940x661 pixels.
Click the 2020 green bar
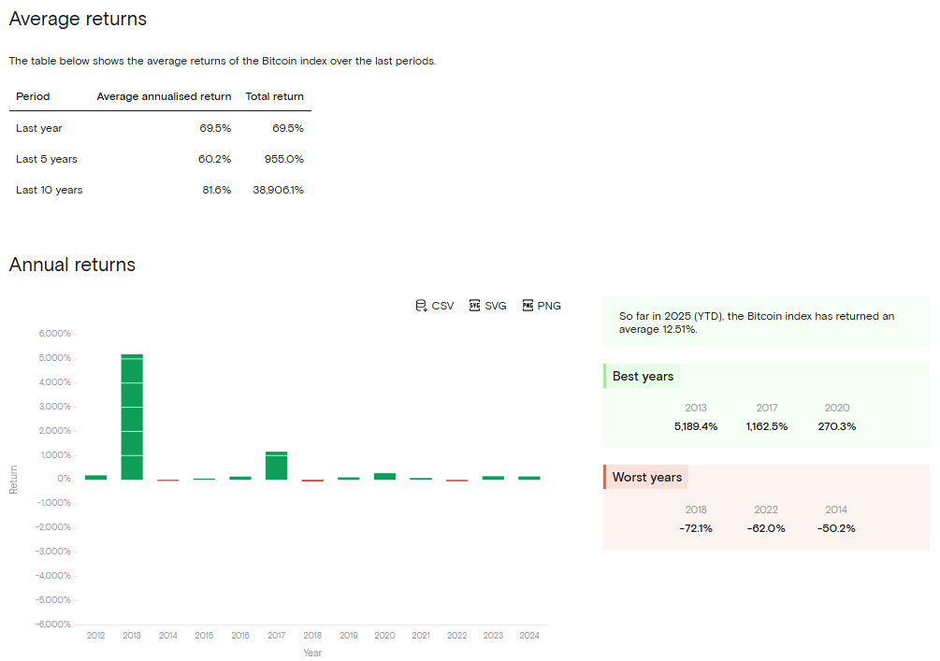click(384, 476)
